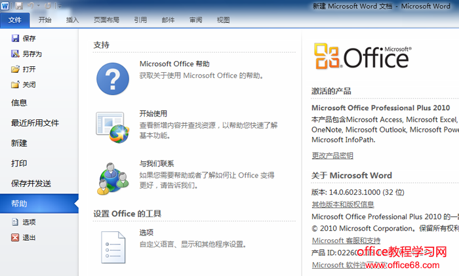This screenshot has width=459, height=276.
Task: Click the red 退出 exit icon
Action: 15,237
